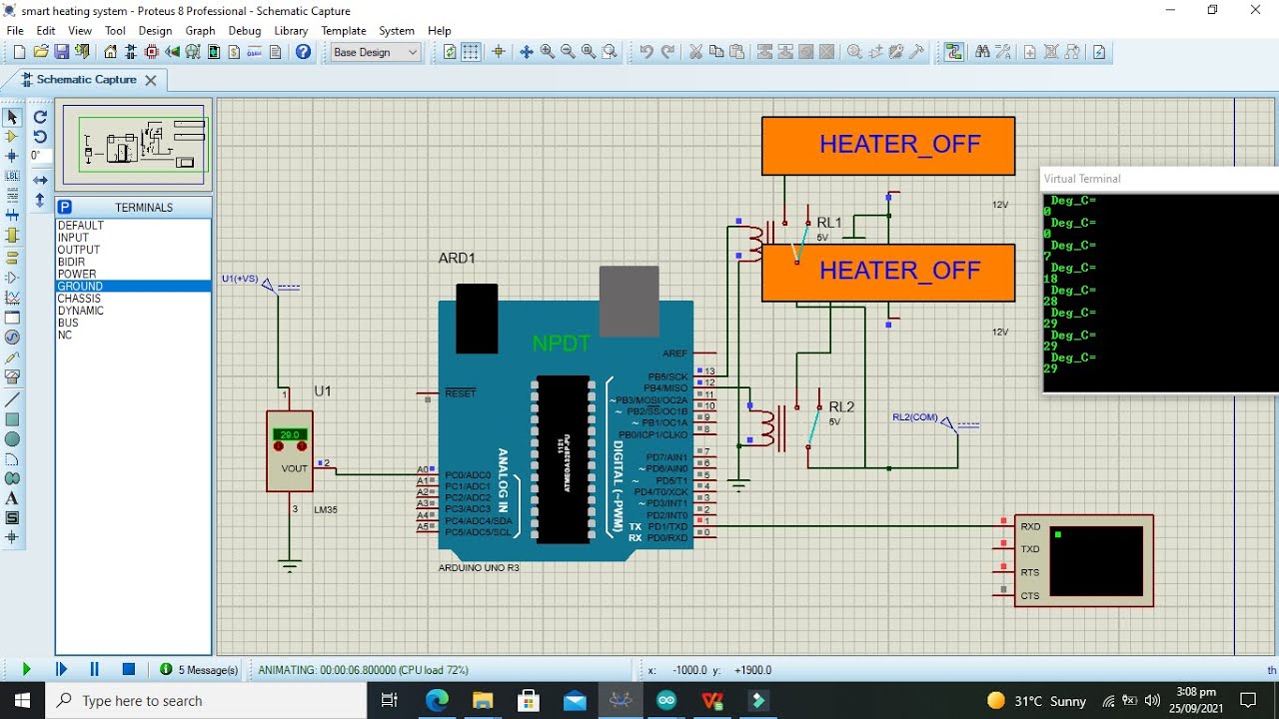Save the project with the floppy disk icon
Viewport: 1279px width, 719px height.
tap(62, 52)
